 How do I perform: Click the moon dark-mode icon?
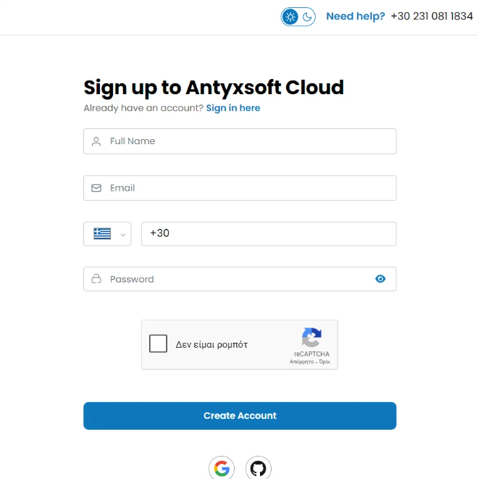tap(307, 17)
